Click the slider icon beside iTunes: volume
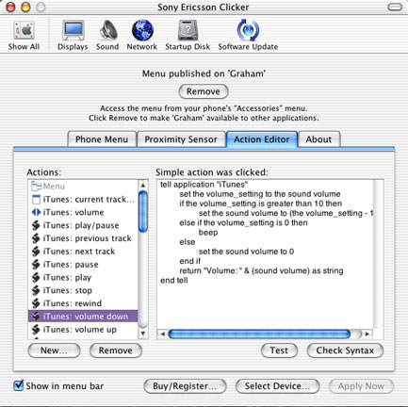 [36, 212]
